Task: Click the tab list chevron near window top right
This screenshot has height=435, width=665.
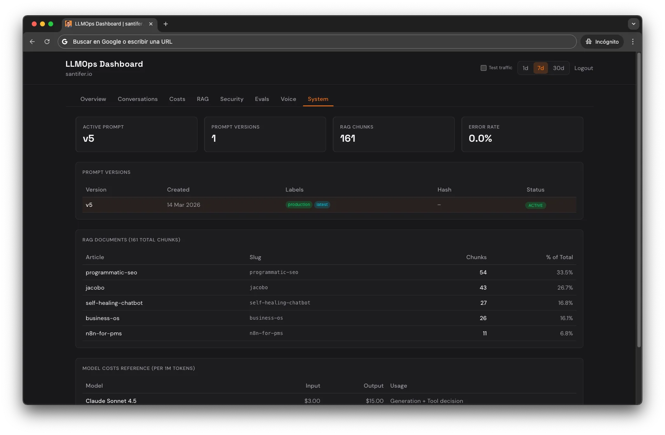Action: point(633,24)
